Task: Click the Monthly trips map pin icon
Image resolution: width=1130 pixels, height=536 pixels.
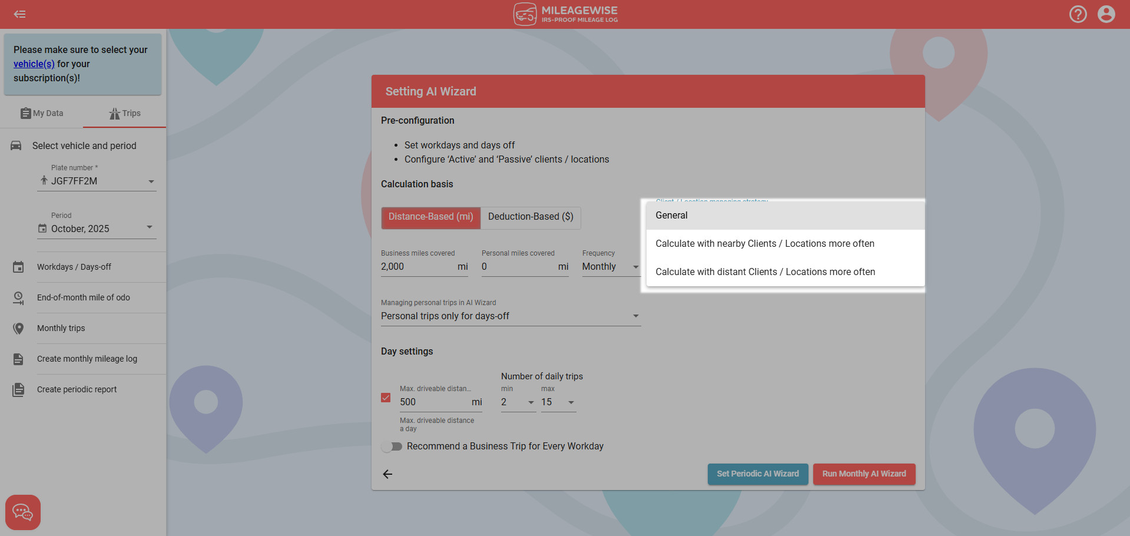Action: coord(18,329)
